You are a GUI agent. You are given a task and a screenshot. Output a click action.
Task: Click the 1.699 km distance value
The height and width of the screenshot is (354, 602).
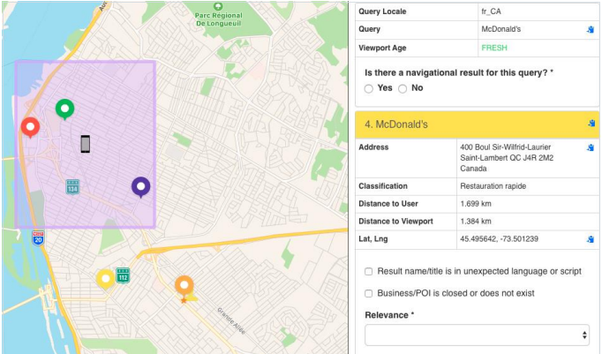point(475,204)
